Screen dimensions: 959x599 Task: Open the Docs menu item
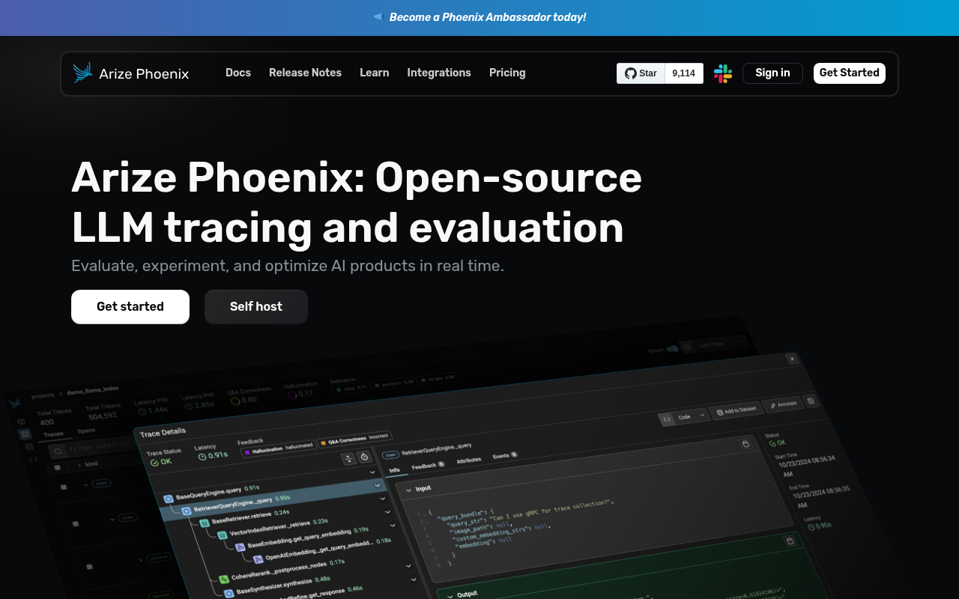click(238, 73)
